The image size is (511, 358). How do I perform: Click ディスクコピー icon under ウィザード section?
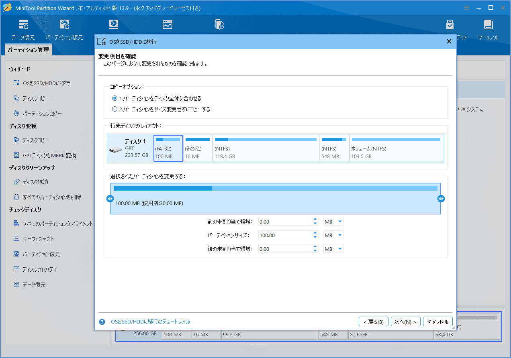pos(16,98)
